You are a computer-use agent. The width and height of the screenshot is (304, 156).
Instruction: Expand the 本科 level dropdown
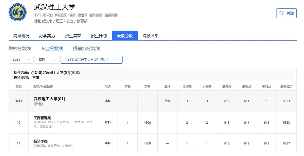pyautogui.click(x=47, y=59)
